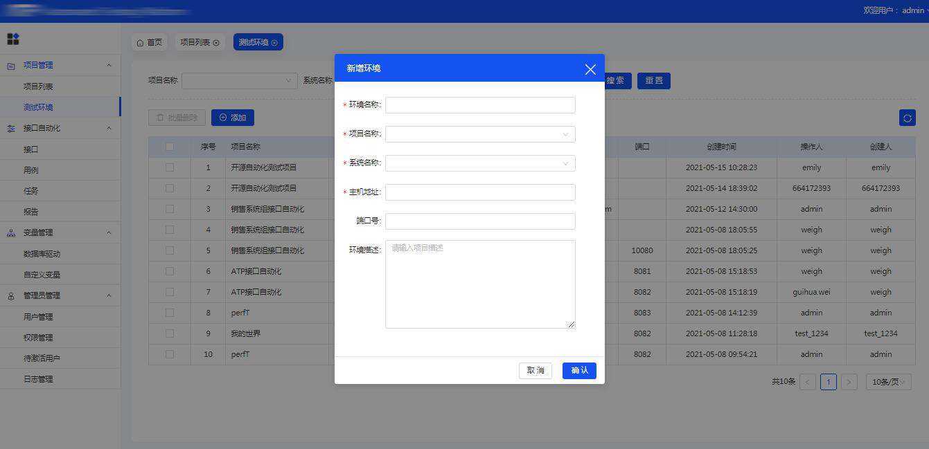
Task: Click the trash icon on 批量删除 button
Action: [x=161, y=118]
